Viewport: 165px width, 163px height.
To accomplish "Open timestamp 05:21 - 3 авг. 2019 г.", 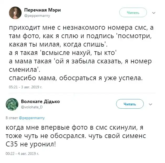I will [x=25, y=86].
